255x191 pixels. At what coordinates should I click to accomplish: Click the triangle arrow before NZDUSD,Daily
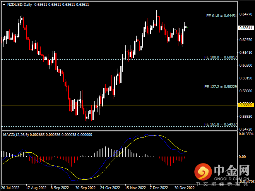click(3, 4)
